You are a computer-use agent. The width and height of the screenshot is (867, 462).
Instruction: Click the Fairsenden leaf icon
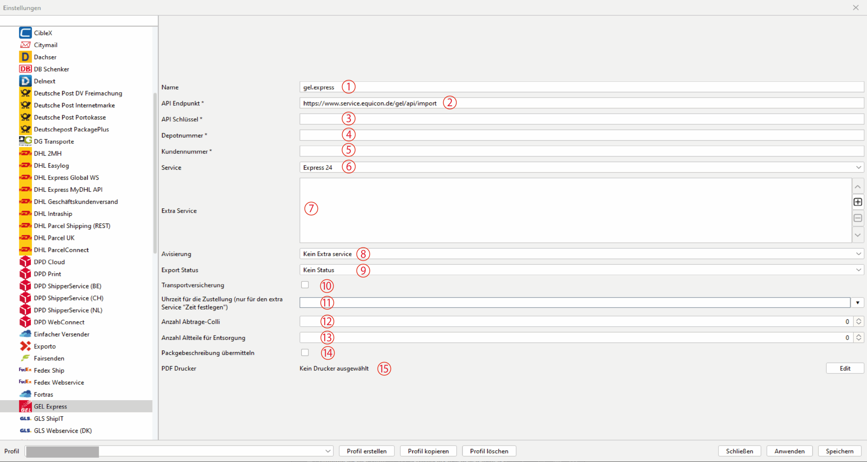(25, 358)
